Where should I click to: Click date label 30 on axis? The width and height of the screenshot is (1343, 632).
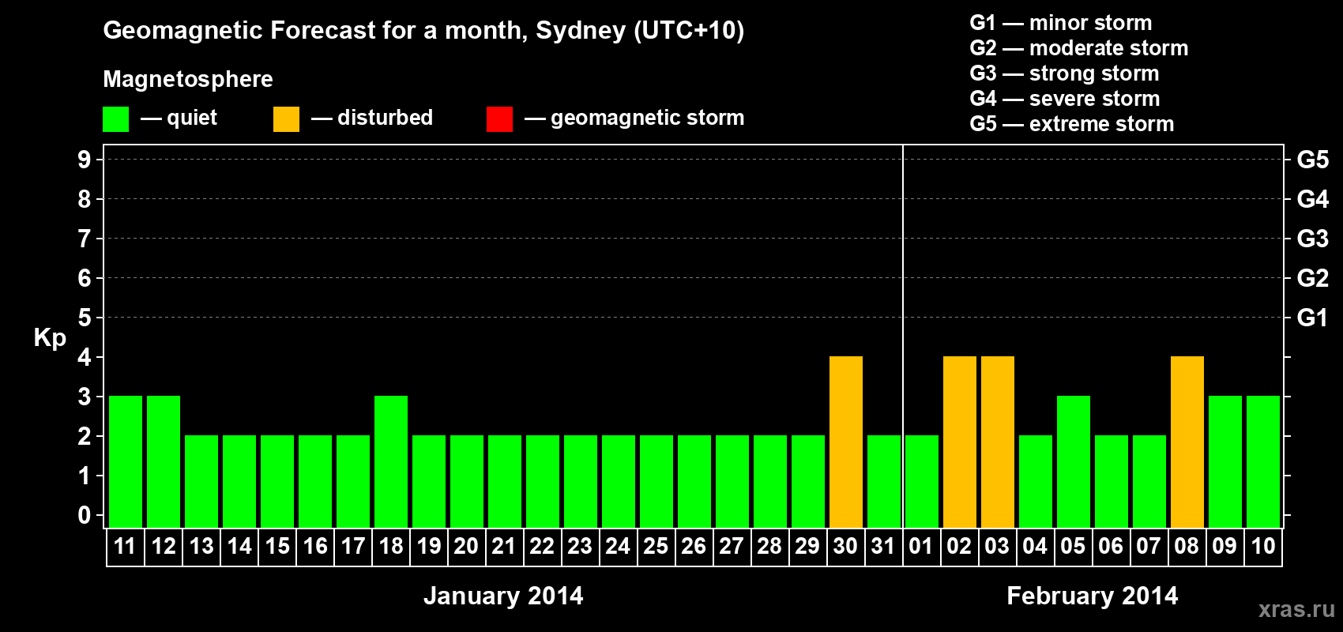845,546
